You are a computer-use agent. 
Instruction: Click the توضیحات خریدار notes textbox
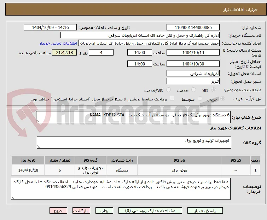pos(121,189)
